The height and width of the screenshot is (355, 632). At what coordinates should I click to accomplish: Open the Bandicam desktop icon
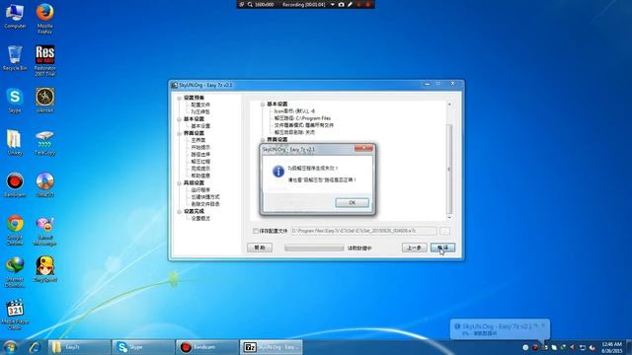[15, 185]
